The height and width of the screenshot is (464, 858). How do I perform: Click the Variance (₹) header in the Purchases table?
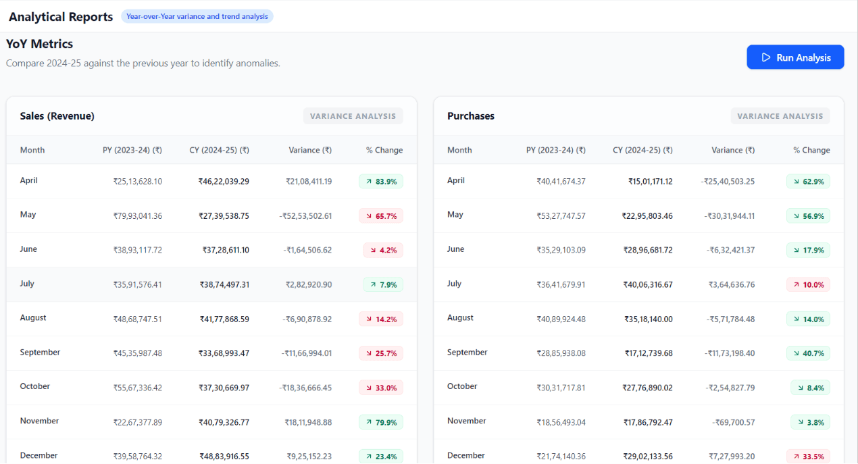[733, 150]
